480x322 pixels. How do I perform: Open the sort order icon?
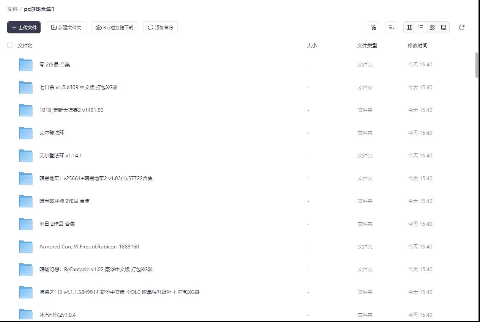pos(391,27)
